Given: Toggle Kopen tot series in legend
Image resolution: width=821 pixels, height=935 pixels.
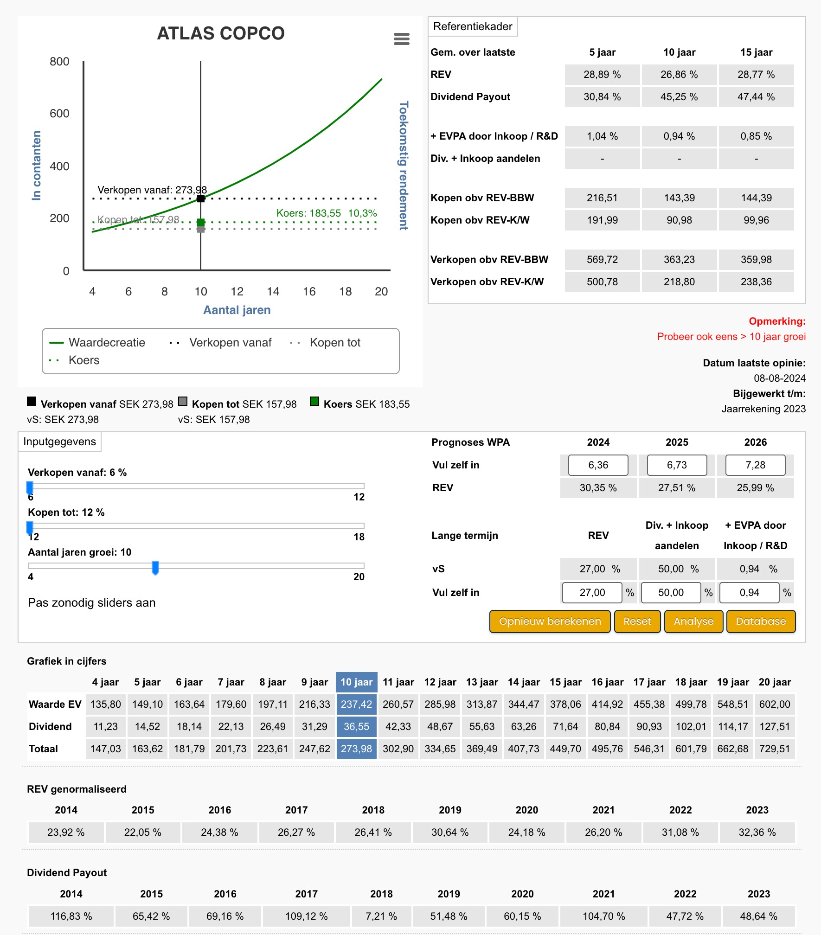Looking at the screenshot, I should coord(325,343).
